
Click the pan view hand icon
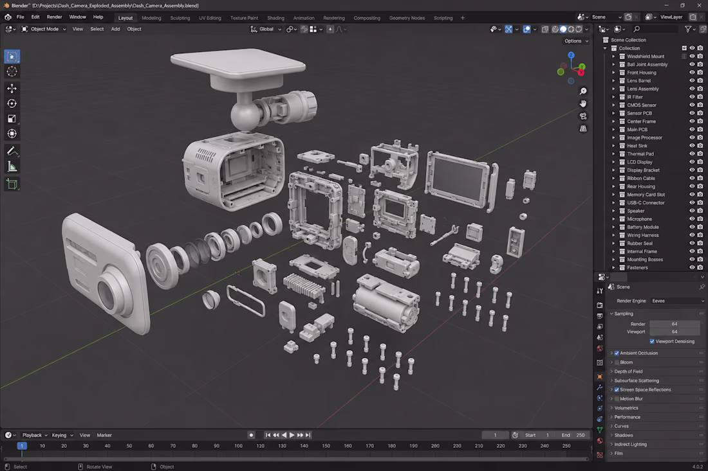583,103
